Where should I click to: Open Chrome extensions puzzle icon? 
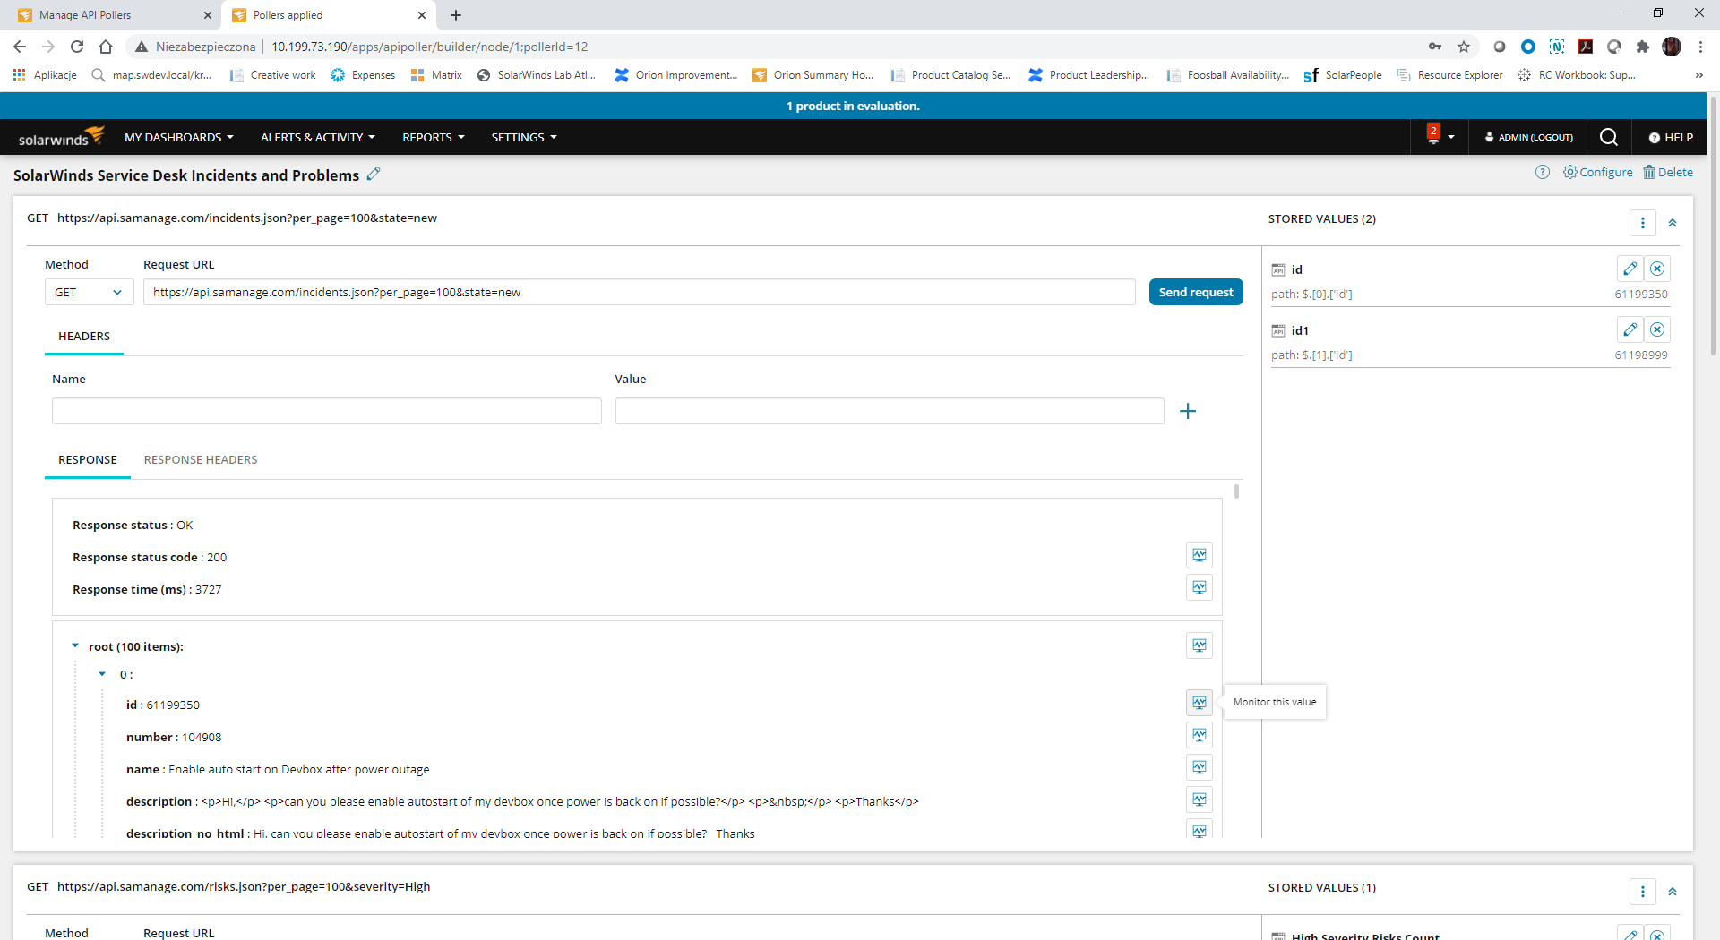(x=1642, y=47)
